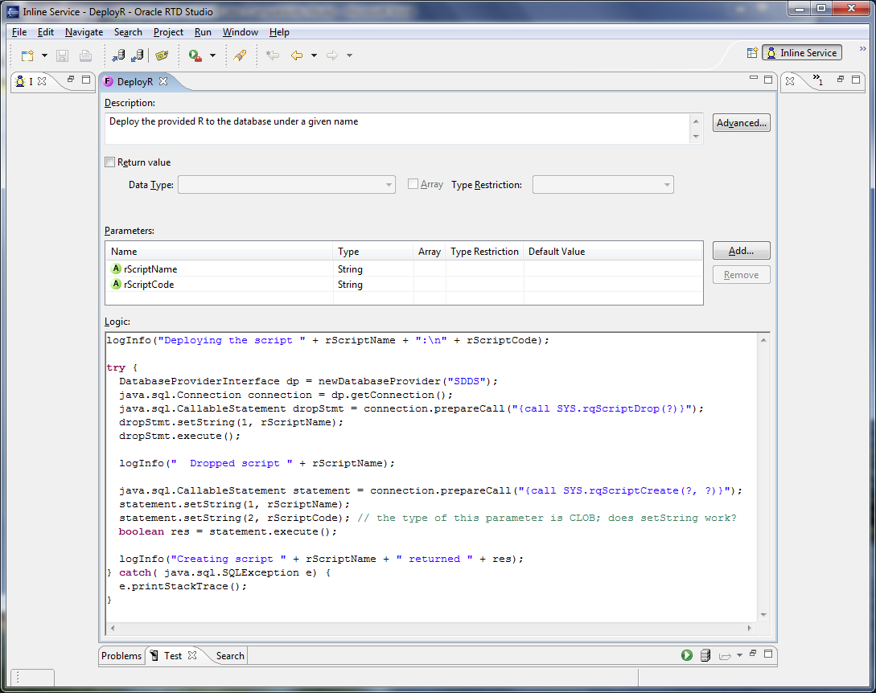
Task: Click the Advanced... button
Action: pyautogui.click(x=741, y=123)
